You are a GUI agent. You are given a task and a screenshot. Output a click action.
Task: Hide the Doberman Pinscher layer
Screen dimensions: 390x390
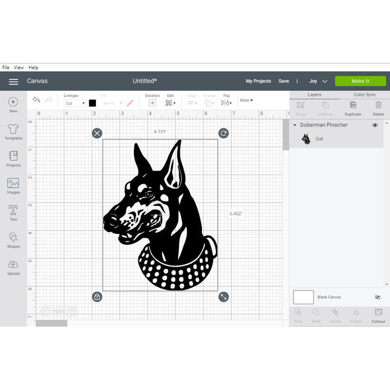click(x=374, y=125)
